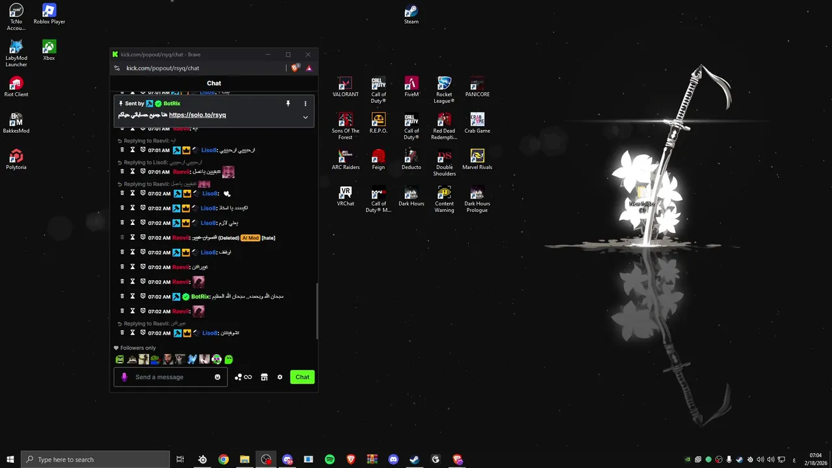Select the TcNo Account Switcher desktop icon
832x468 pixels.
pyautogui.click(x=16, y=18)
